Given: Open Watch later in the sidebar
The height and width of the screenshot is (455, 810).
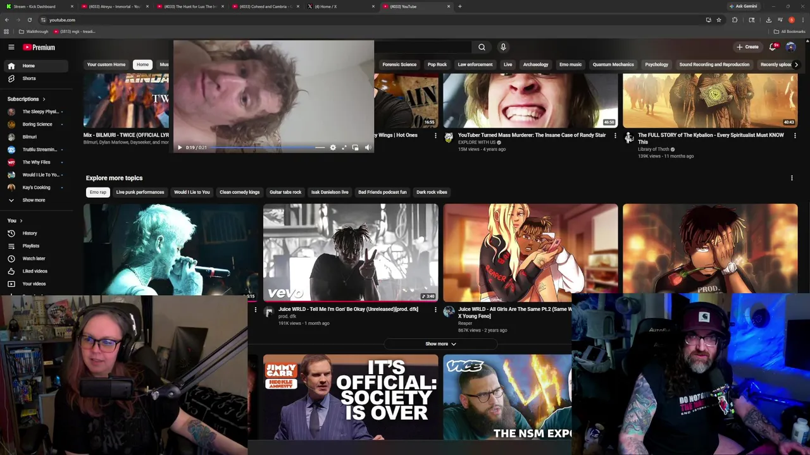Looking at the screenshot, I should 37,258.
